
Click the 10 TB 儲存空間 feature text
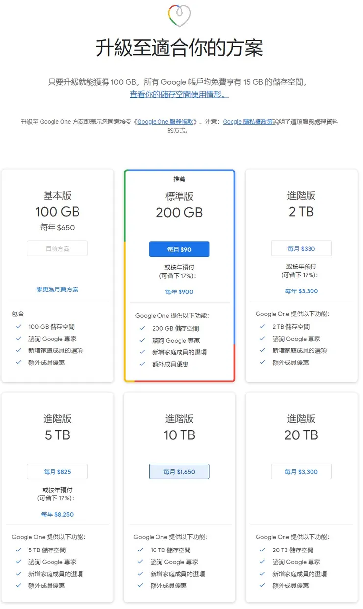click(x=170, y=550)
